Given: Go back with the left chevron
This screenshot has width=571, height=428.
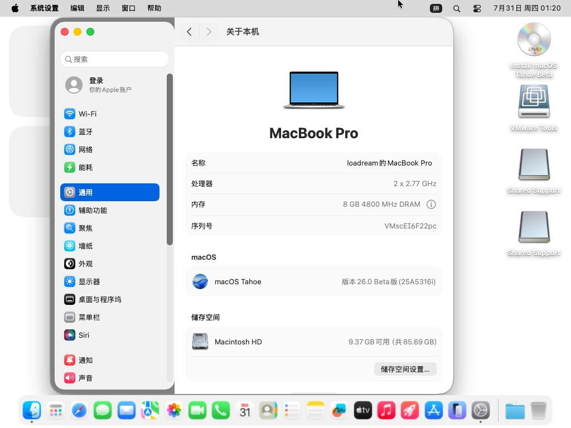Looking at the screenshot, I should [x=190, y=32].
